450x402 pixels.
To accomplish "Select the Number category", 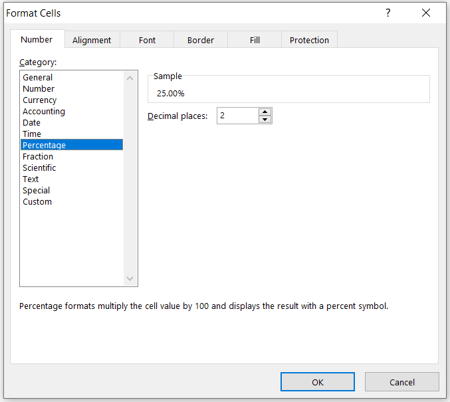I will [x=72, y=88].
